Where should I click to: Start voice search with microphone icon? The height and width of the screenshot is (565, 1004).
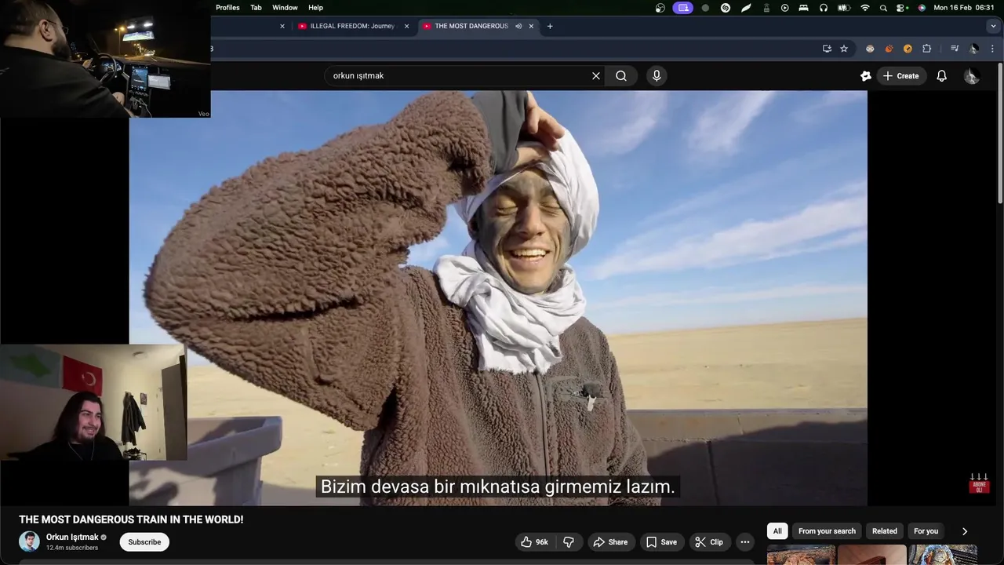click(x=657, y=76)
